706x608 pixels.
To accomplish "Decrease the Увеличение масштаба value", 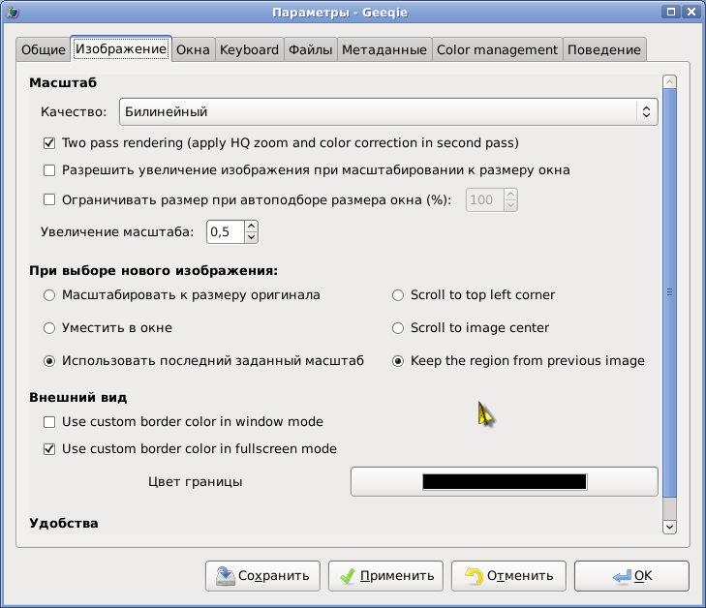I will tap(251, 237).
